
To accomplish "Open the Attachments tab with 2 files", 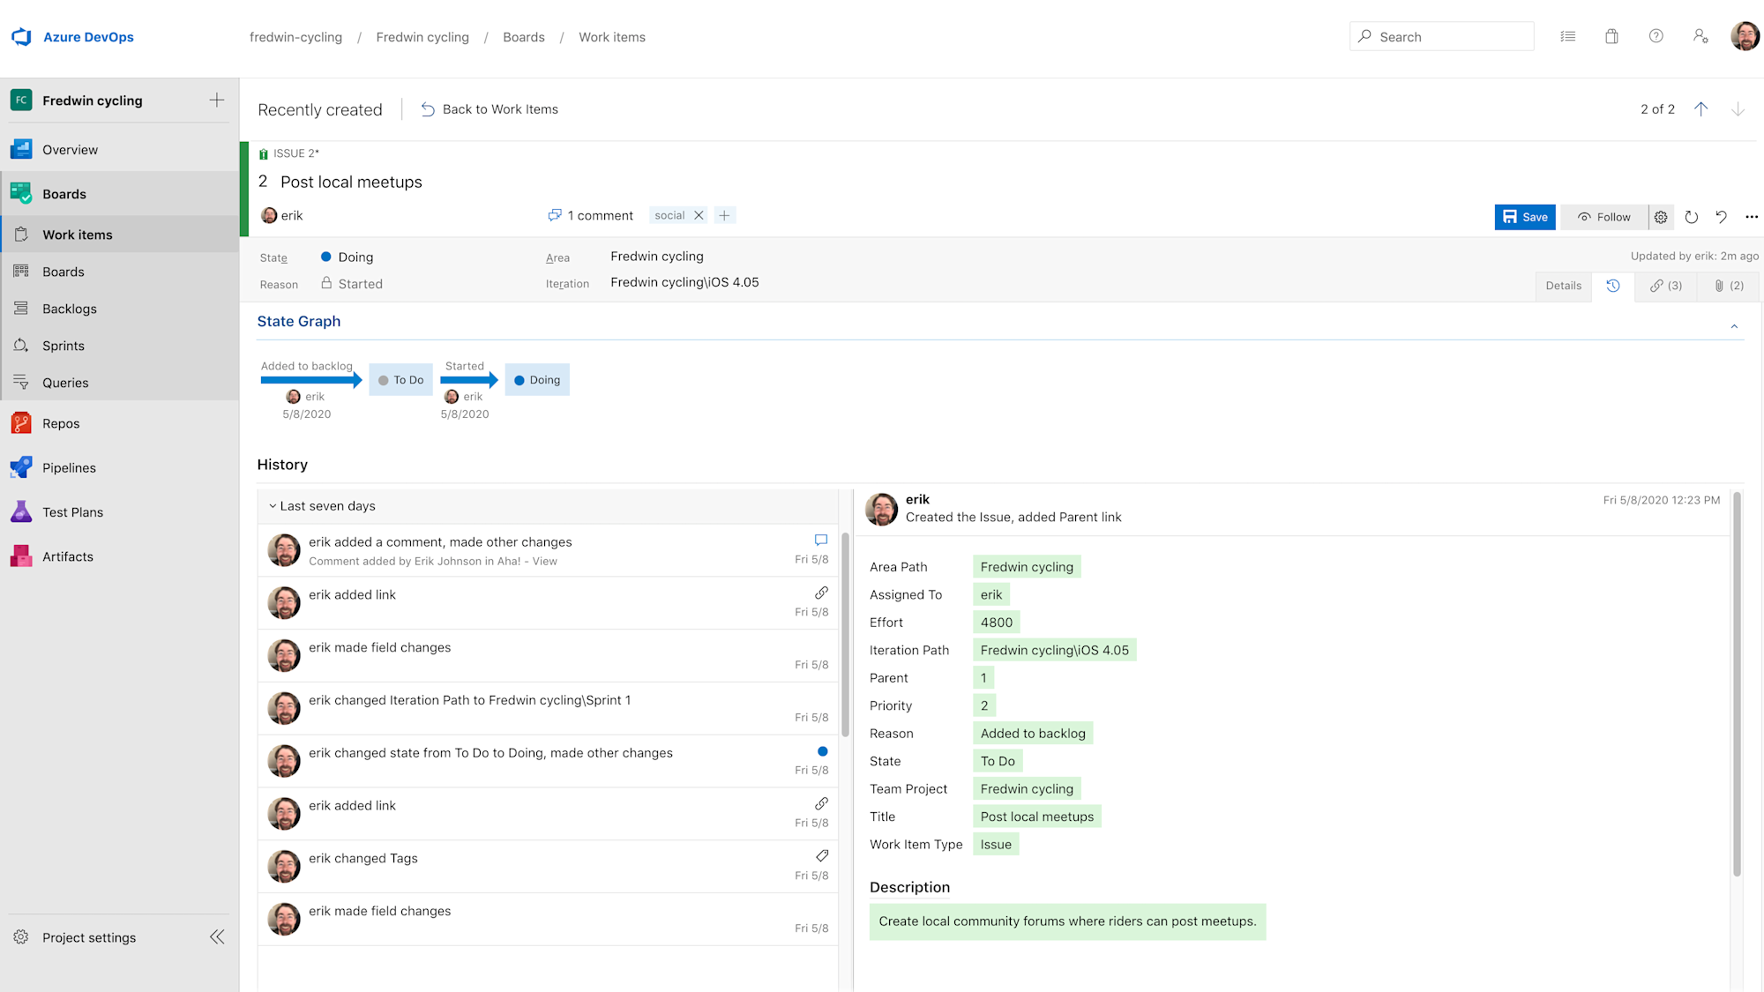I will (x=1727, y=286).
